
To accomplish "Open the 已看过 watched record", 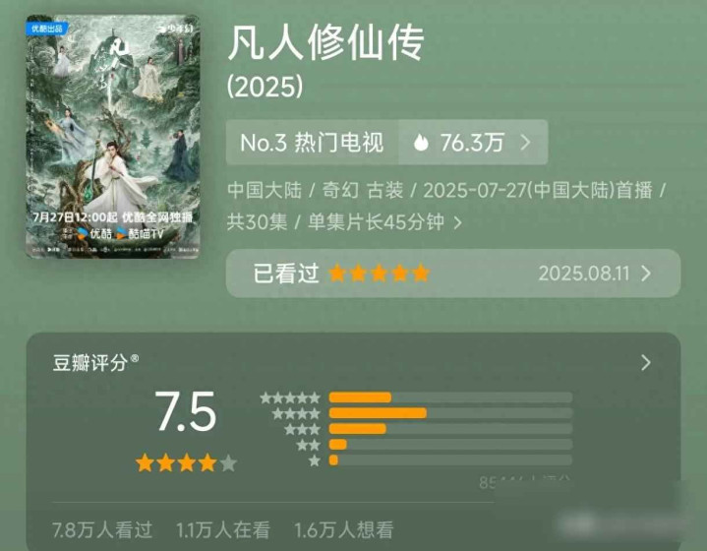I will [453, 274].
